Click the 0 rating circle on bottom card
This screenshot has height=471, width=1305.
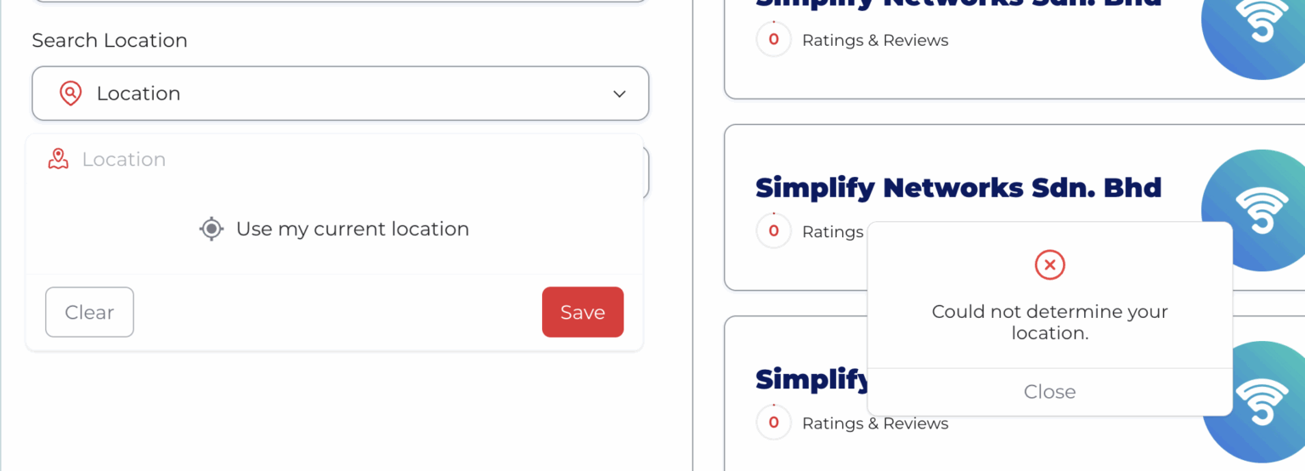773,423
